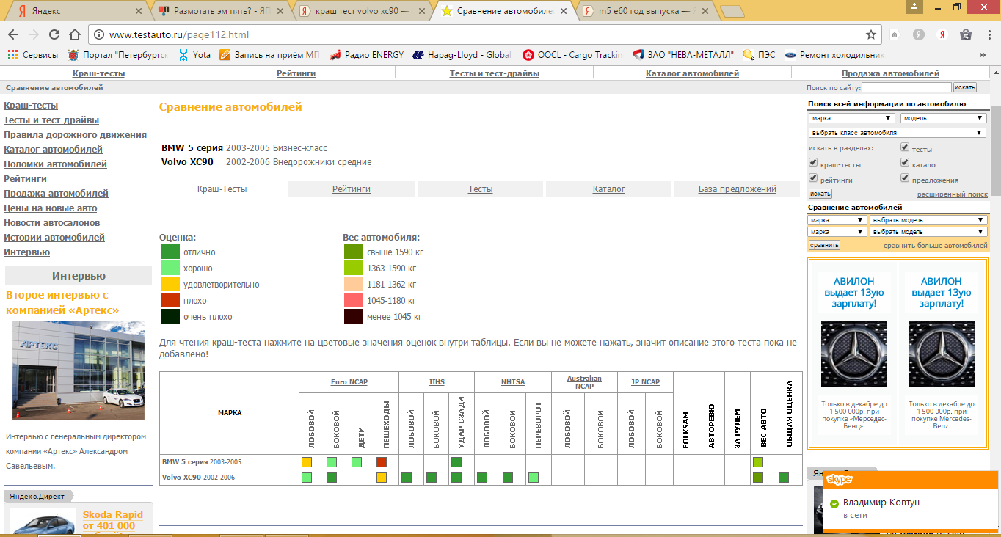Image resolution: width=1001 pixels, height=537 pixels.
Task: Switch to the Тесты comparison tab
Action: click(481, 189)
